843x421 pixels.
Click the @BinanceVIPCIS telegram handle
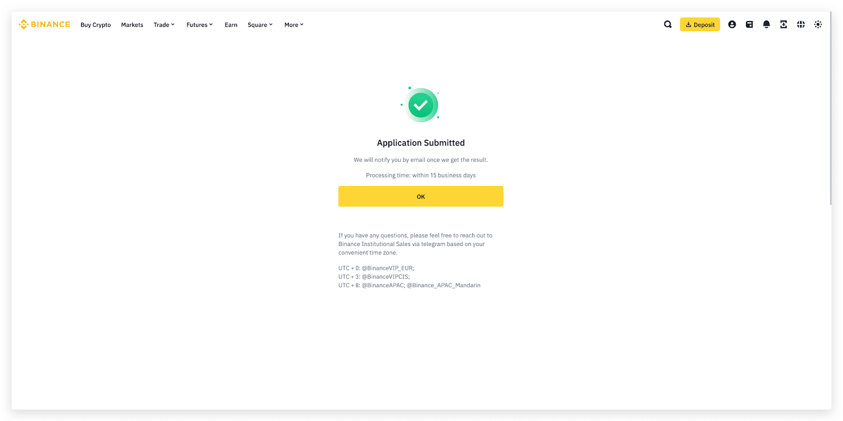click(x=385, y=277)
